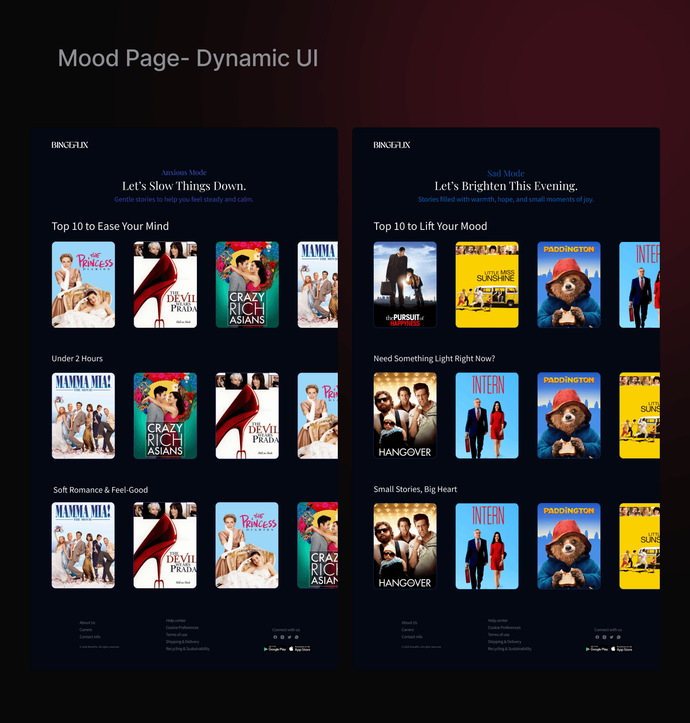
Task: Click App Store badge in Anxious Mode footer
Action: coord(300,649)
